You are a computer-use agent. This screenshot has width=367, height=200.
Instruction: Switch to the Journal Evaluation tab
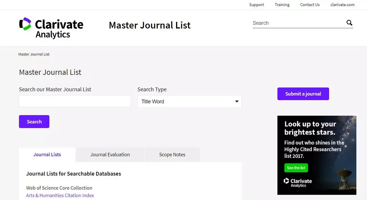click(110, 155)
